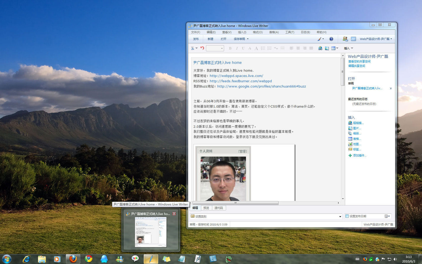
Task: Click the font color A icon
Action: tap(256, 48)
